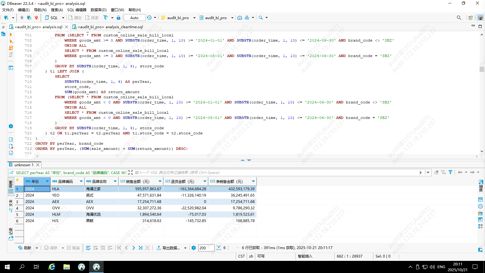
Task: Click the new database connection icon
Action: [6, 18]
